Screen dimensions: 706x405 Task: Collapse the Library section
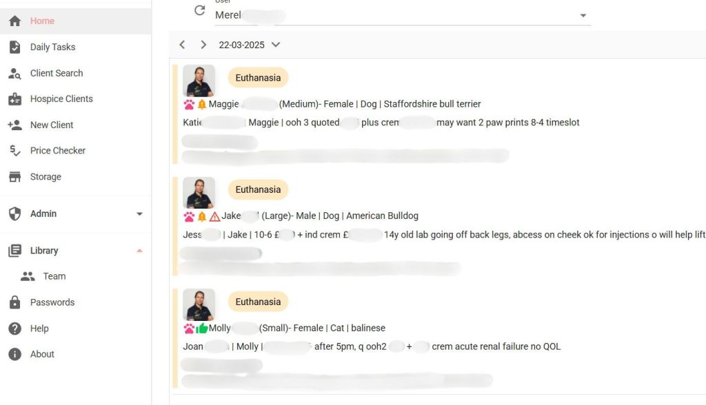pyautogui.click(x=139, y=251)
